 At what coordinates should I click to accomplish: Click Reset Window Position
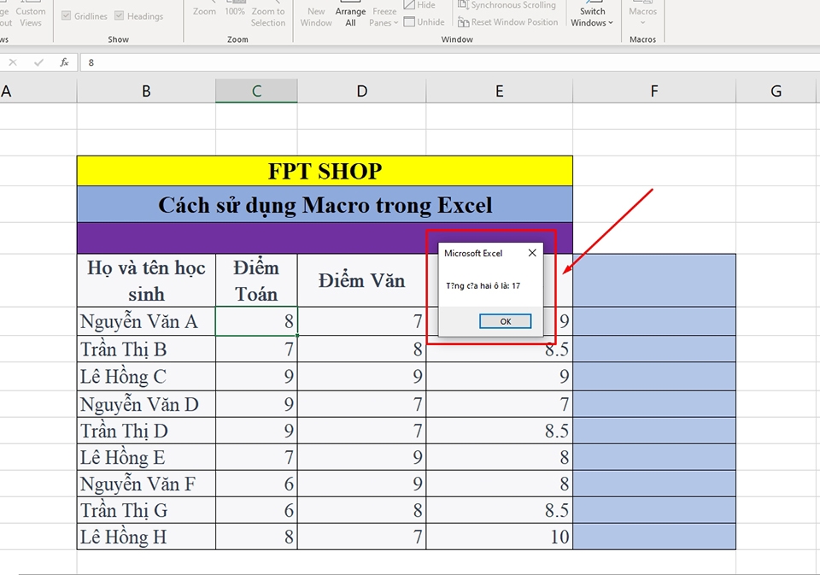(x=507, y=22)
